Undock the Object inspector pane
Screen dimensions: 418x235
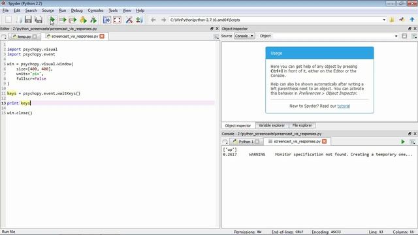(410, 29)
